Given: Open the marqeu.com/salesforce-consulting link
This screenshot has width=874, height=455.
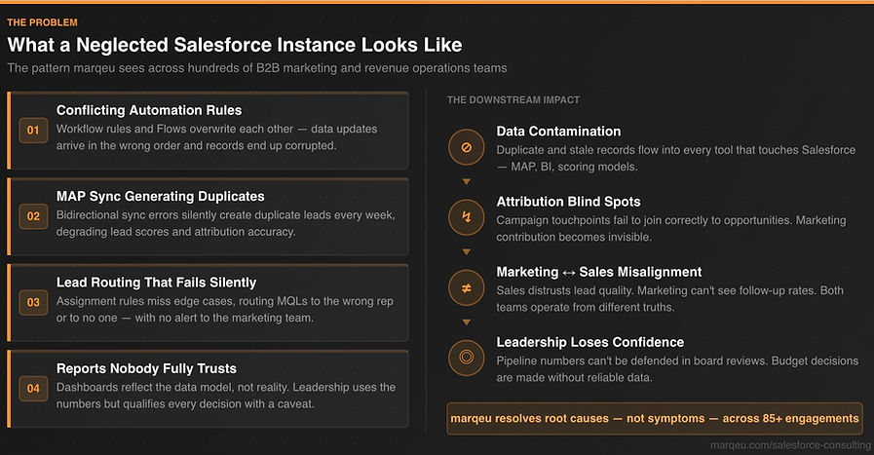Looking at the screenshot, I should [790, 445].
